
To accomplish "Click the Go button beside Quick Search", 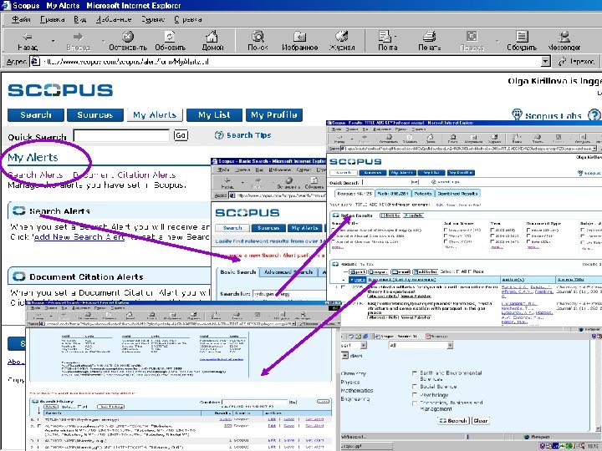I will tap(181, 135).
